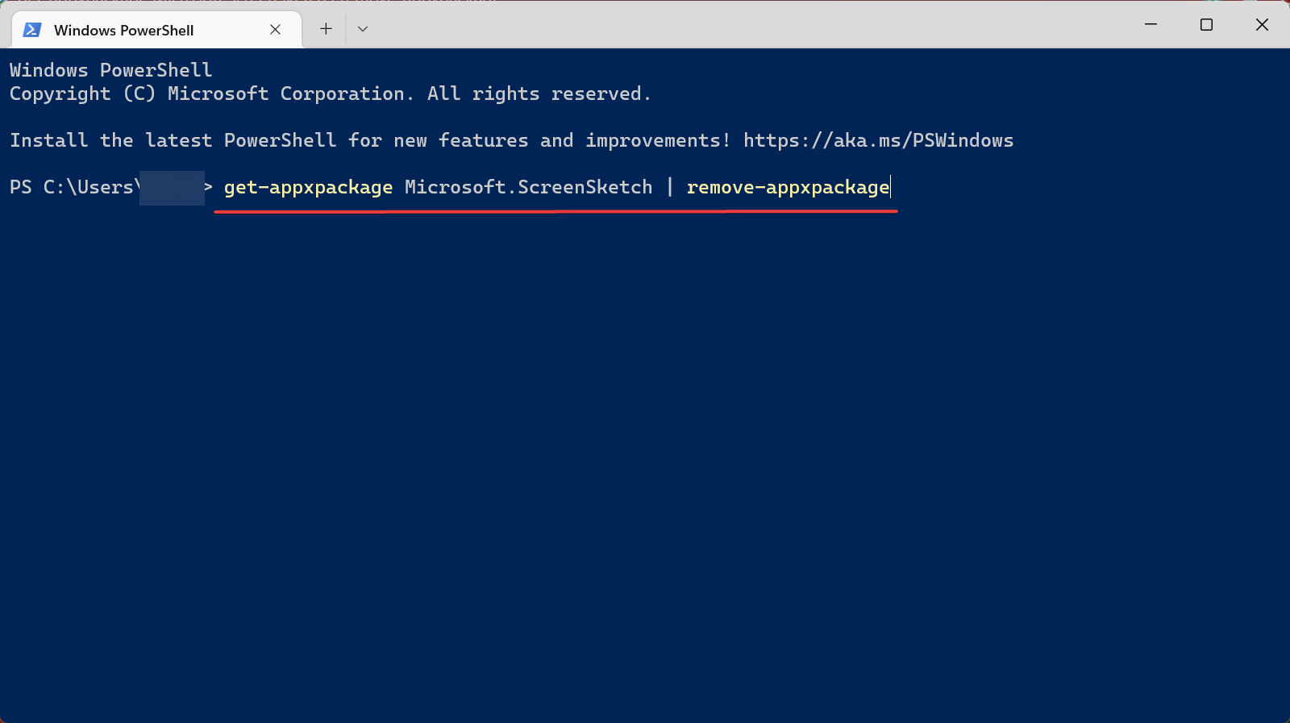The width and height of the screenshot is (1290, 723).
Task: Open a new tab with the plus icon
Action: point(326,28)
